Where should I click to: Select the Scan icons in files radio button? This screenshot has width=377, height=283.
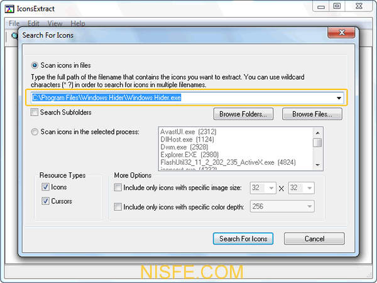tap(35, 65)
